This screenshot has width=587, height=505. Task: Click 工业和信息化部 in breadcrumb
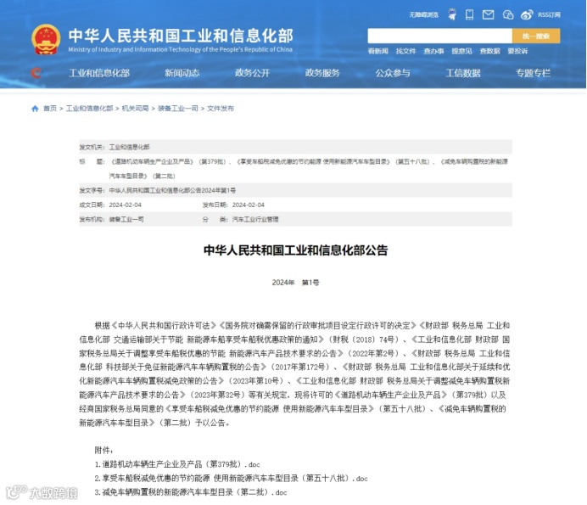coord(89,109)
